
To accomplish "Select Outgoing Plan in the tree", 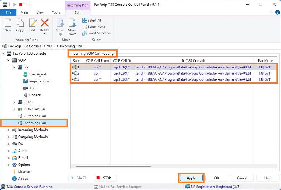I will click(32, 116).
